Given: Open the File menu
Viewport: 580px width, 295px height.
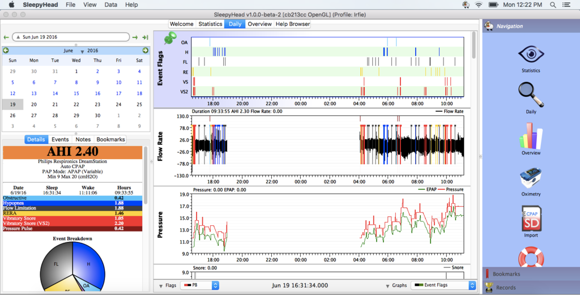Looking at the screenshot, I should pos(70,5).
